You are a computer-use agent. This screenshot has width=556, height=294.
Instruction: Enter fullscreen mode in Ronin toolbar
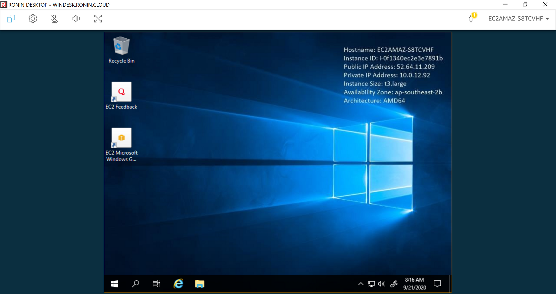98,19
